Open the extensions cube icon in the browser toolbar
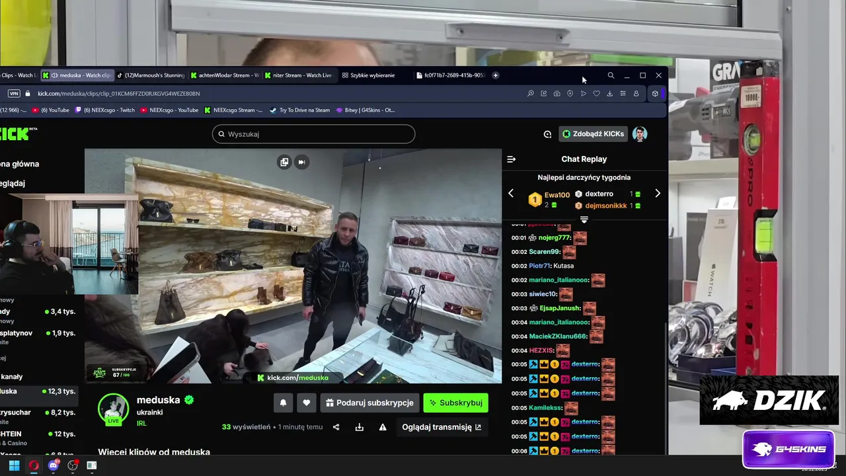Screen dimensions: 846x476 tap(655, 94)
